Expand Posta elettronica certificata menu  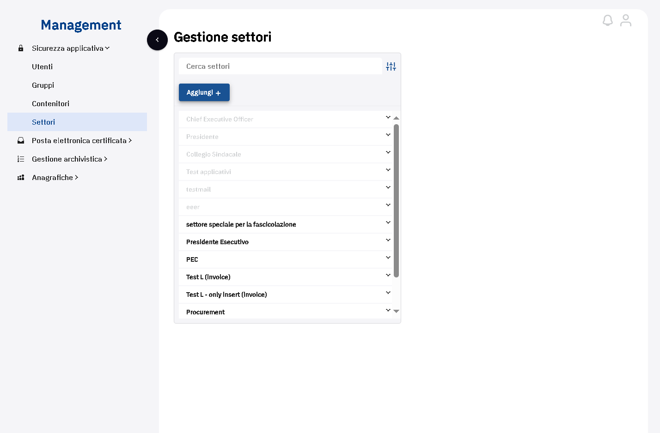130,140
